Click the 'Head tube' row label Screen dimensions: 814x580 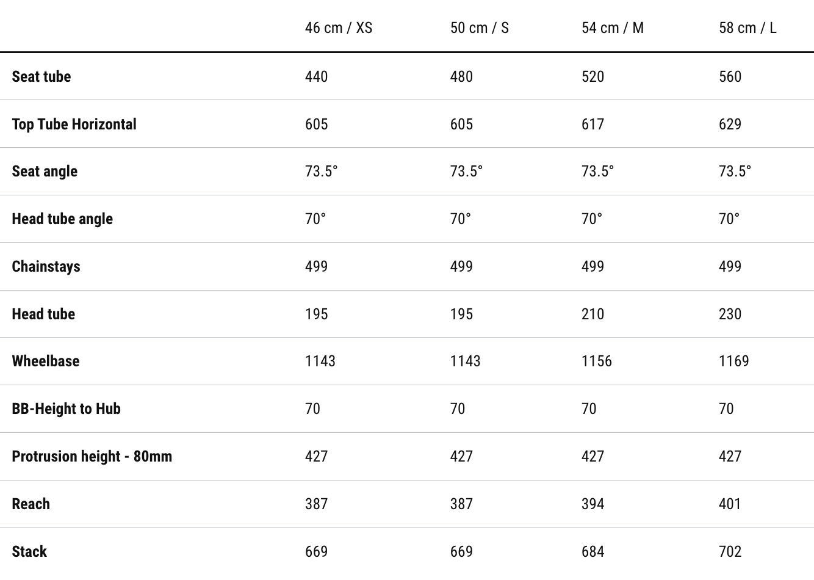point(43,314)
